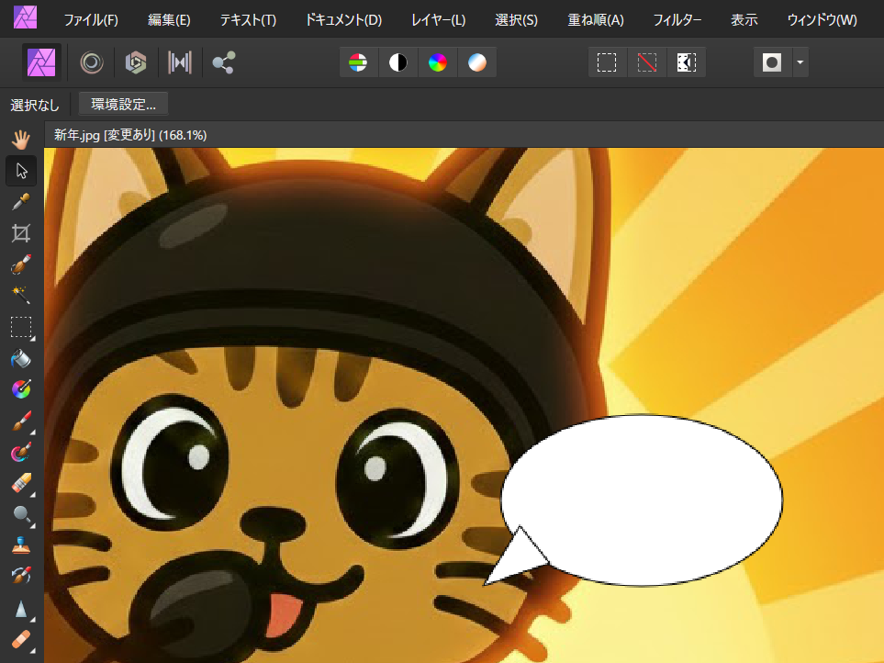Image resolution: width=884 pixels, height=663 pixels.
Task: Apply Auto Colors adjustment
Action: click(438, 62)
